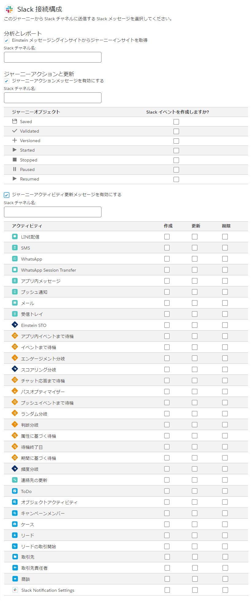Check 更新 checkbox for ケース
The image size is (252, 601).
195,524
